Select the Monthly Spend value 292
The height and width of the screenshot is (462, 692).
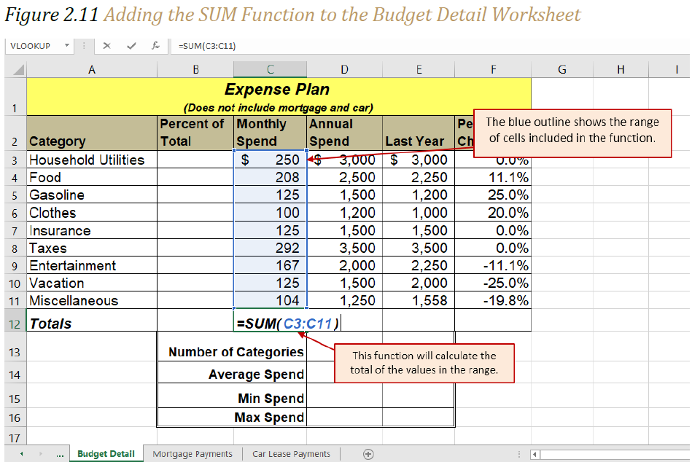[x=270, y=248]
